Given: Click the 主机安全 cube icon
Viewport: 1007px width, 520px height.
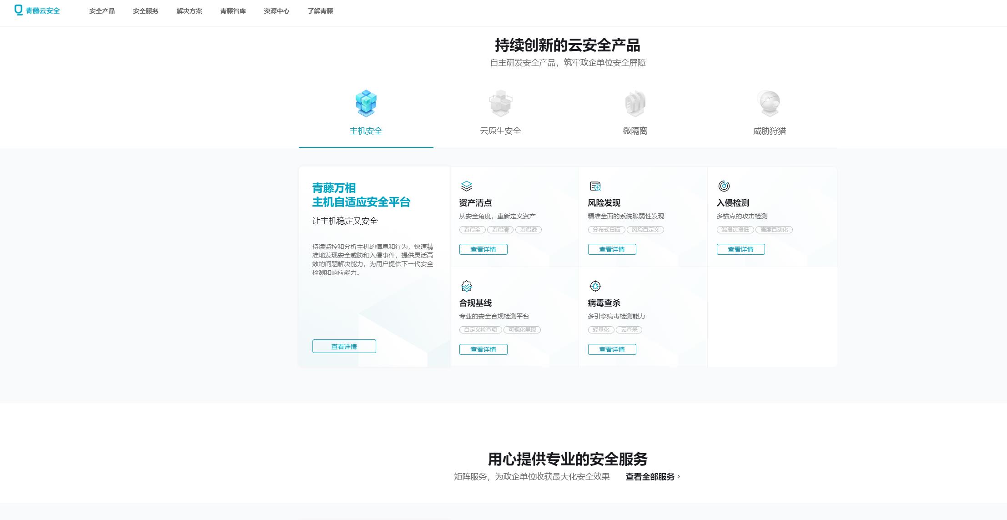Looking at the screenshot, I should point(366,103).
